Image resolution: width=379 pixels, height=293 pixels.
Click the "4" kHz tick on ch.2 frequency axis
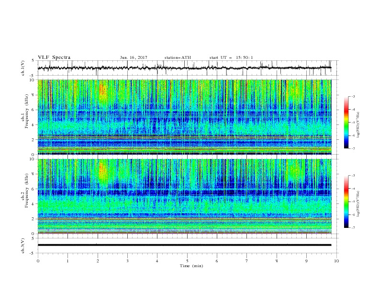pos(33,204)
